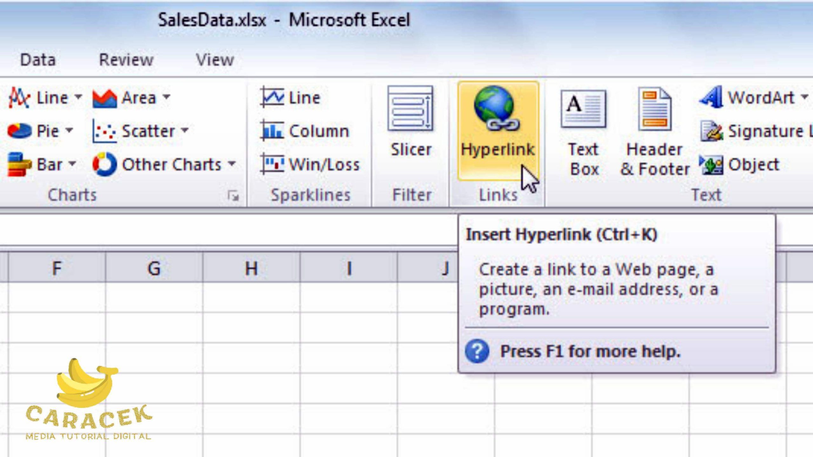Expand the Pie chart dropdown arrow
Image resolution: width=813 pixels, height=457 pixels.
[x=70, y=130]
